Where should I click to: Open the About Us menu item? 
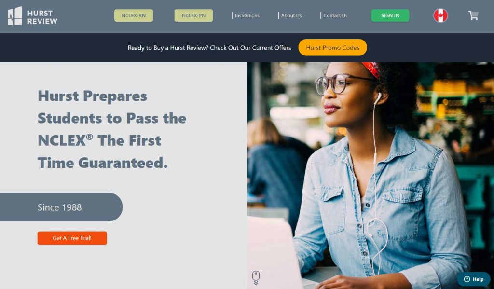pos(291,15)
